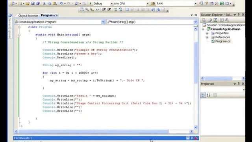Click the Find in Files icon beside Junio
The height and width of the screenshot is (142, 252).
[153, 4]
